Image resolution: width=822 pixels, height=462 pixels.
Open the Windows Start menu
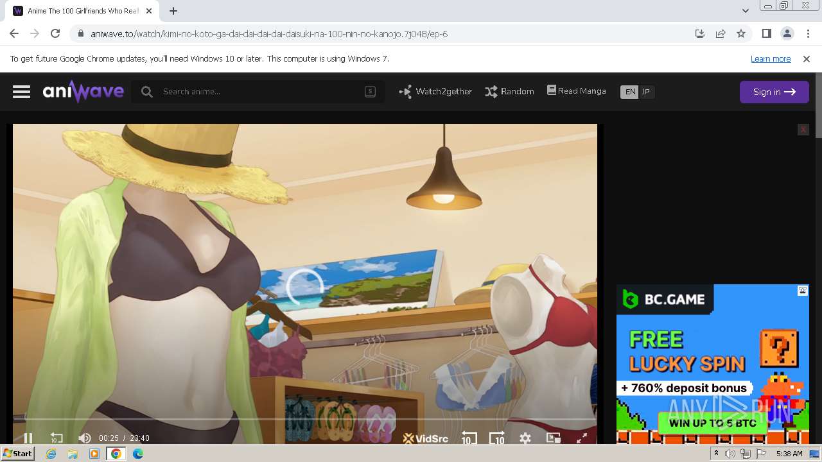pos(17,454)
